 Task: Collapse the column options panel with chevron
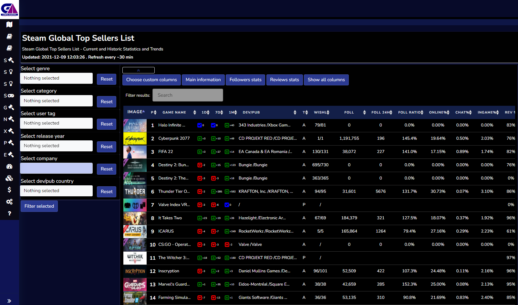coord(139,70)
